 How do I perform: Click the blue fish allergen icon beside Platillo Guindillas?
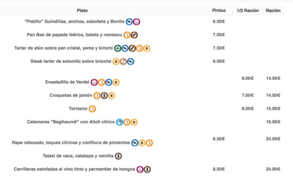pyautogui.click(x=129, y=22)
